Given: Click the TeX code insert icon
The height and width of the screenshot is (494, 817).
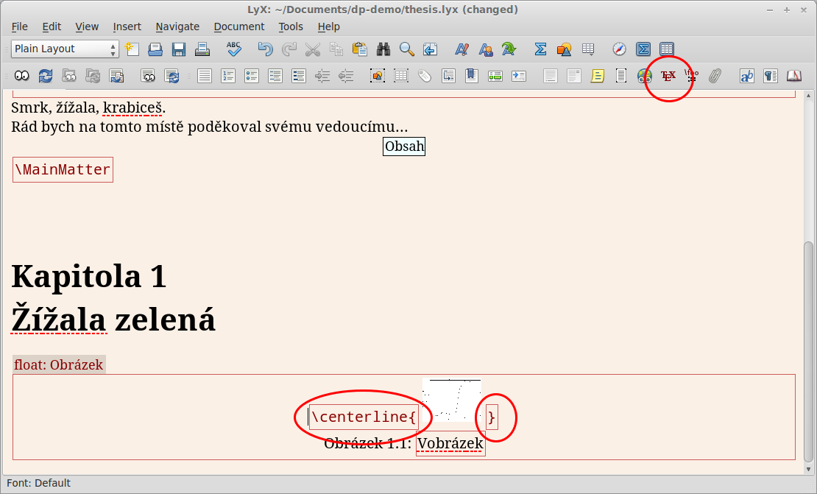Looking at the screenshot, I should tap(668, 76).
